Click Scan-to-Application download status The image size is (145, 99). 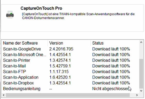[x=111, y=77]
